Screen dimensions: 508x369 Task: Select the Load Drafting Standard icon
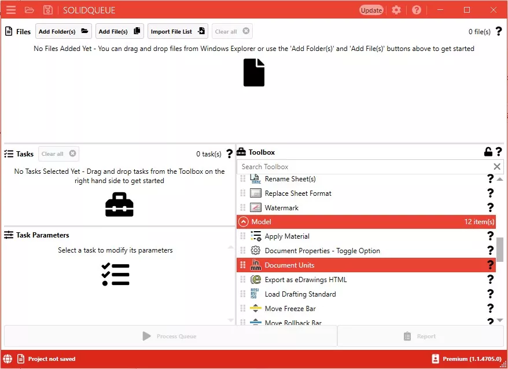click(255, 294)
